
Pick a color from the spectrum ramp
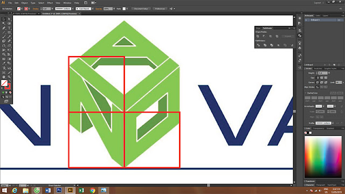click(x=323, y=157)
